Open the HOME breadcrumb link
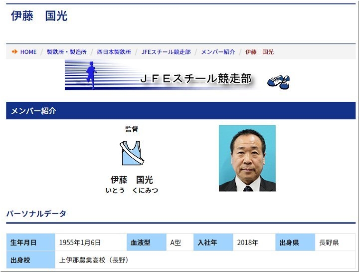359x272 pixels. click(28, 52)
